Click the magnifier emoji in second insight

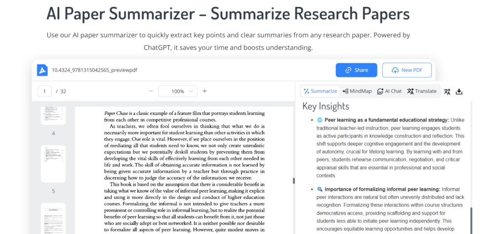[x=320, y=190]
